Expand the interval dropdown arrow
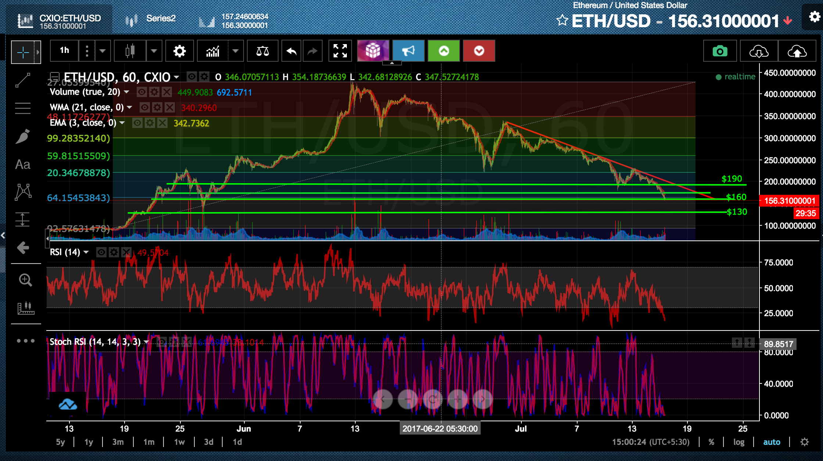Viewport: 823px width, 461px height. point(103,51)
